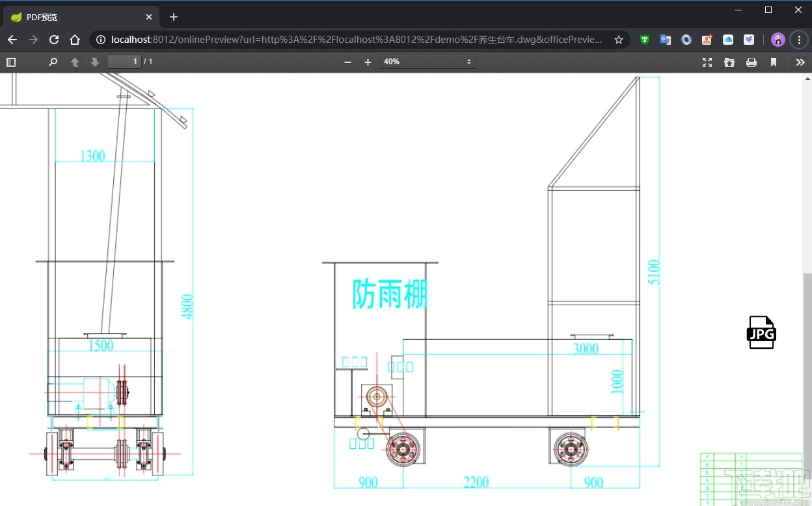Open a file using the open-file icon
Viewport: 812px width, 506px height.
pos(729,62)
